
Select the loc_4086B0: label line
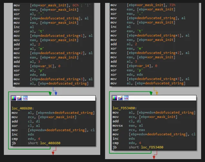[x=23, y=108]
